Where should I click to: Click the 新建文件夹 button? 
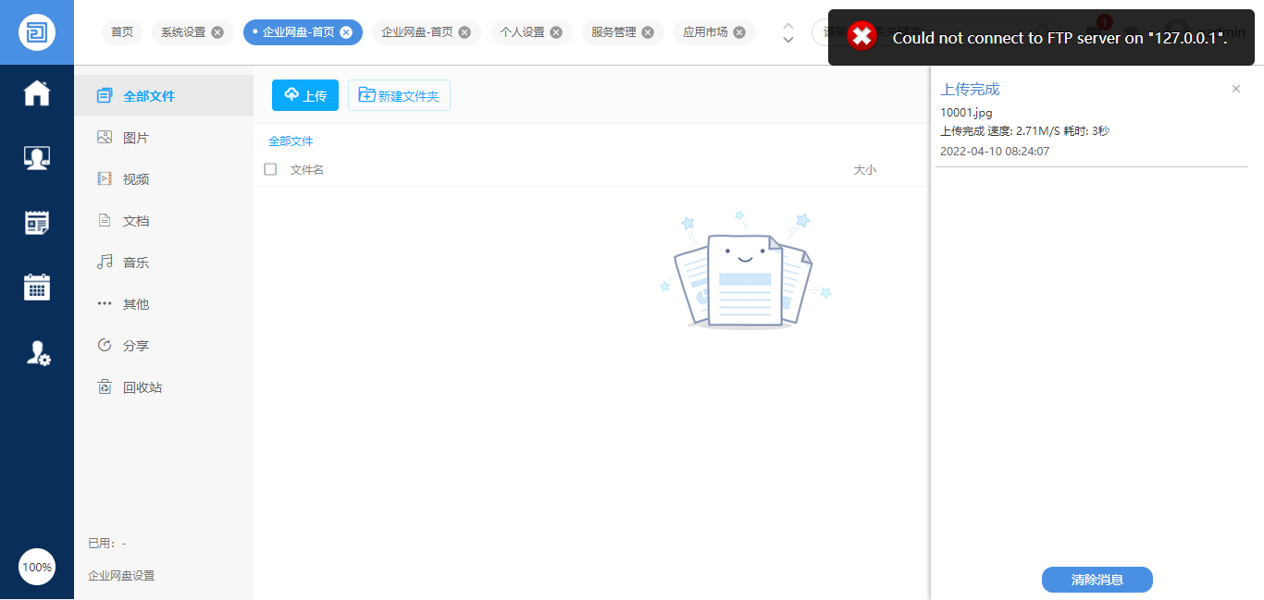point(399,95)
